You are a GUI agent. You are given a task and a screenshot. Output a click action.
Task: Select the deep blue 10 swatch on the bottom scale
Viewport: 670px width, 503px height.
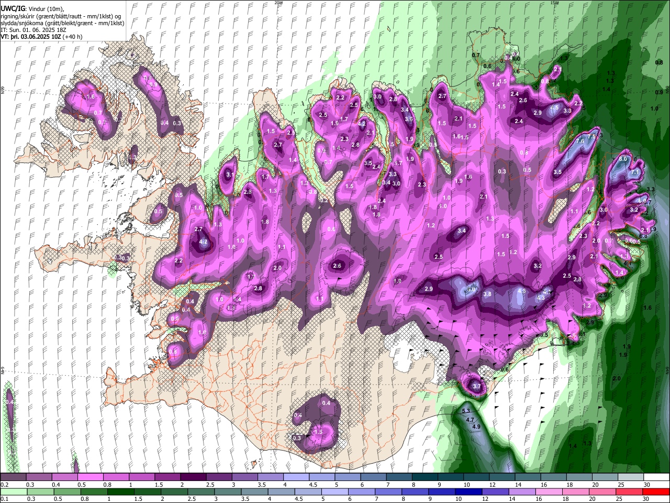(468, 491)
